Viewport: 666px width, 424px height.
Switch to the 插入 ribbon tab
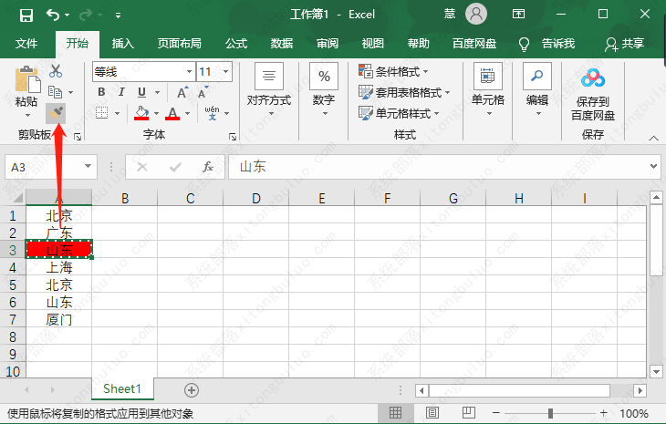[x=122, y=43]
